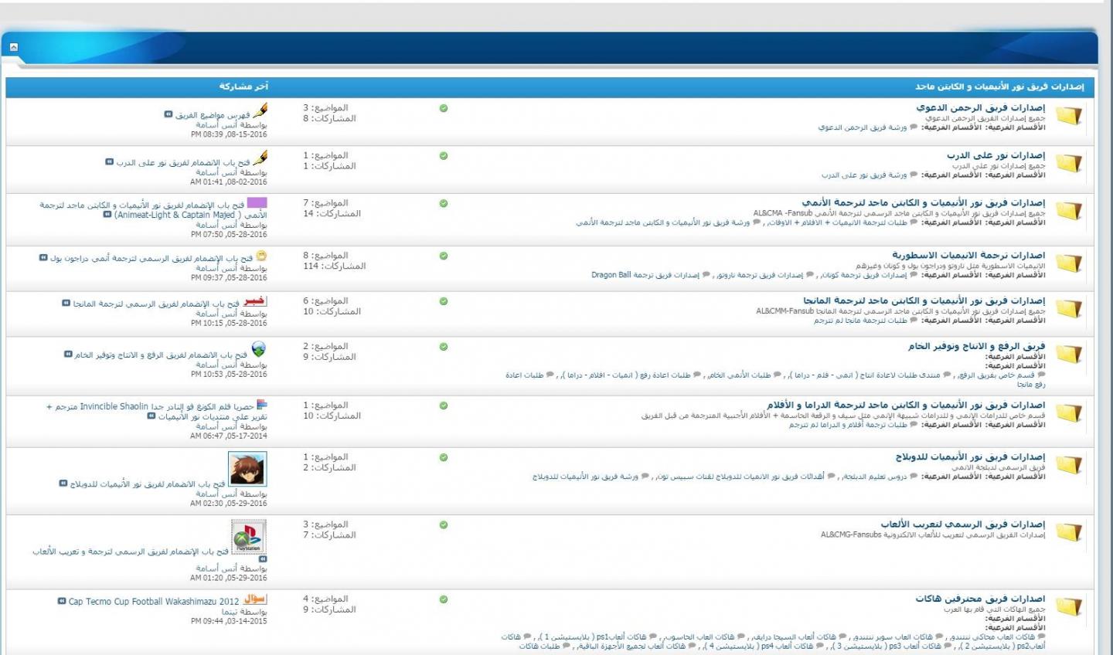Screen dimensions: 1113x655
Task: Click folder icon of لترجمة الأنمي forum row
Action: 1069,211
